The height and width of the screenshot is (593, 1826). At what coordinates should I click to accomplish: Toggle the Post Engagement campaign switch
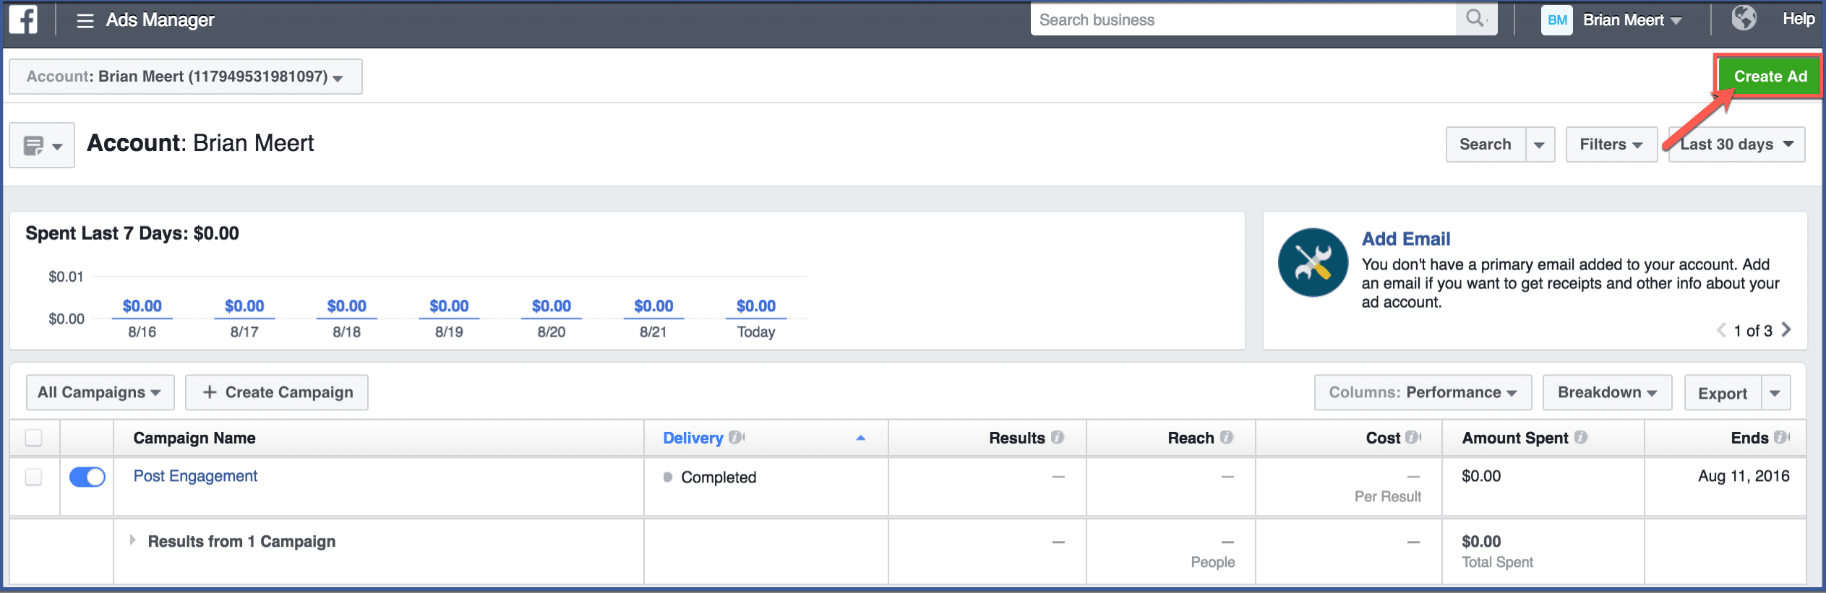coord(87,477)
